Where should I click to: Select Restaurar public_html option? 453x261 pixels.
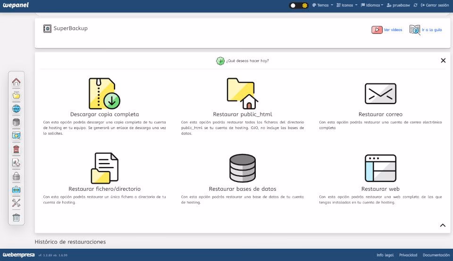(243, 114)
